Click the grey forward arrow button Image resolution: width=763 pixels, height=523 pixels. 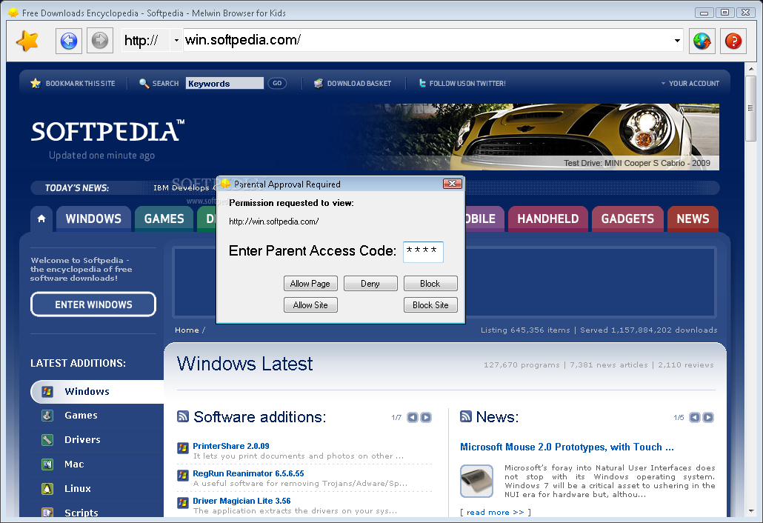[100, 41]
